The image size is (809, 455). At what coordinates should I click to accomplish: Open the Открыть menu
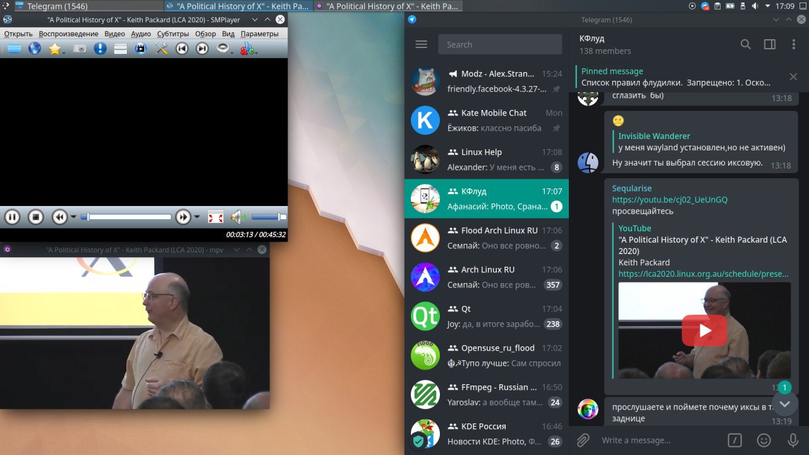click(x=18, y=34)
